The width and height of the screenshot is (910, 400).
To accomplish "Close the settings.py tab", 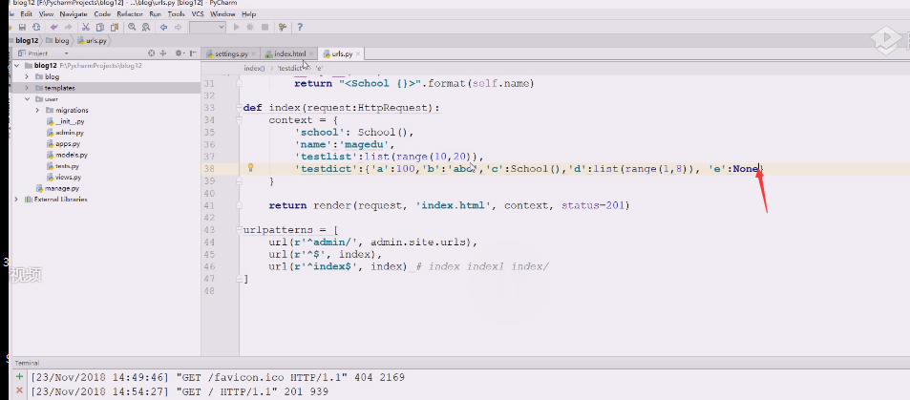I will pyautogui.click(x=254, y=54).
